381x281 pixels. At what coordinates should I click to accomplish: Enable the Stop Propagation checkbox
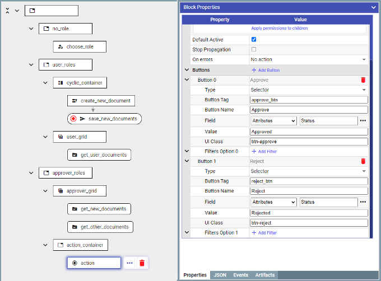coord(254,50)
